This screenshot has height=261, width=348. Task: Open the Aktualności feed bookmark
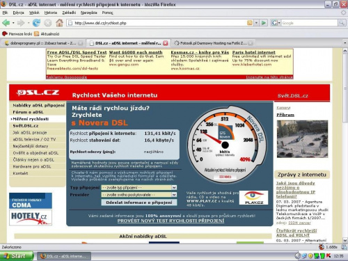coord(47,34)
